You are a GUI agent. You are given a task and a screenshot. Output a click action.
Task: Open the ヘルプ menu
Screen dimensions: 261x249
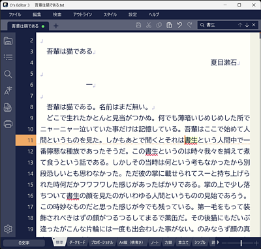(154, 14)
